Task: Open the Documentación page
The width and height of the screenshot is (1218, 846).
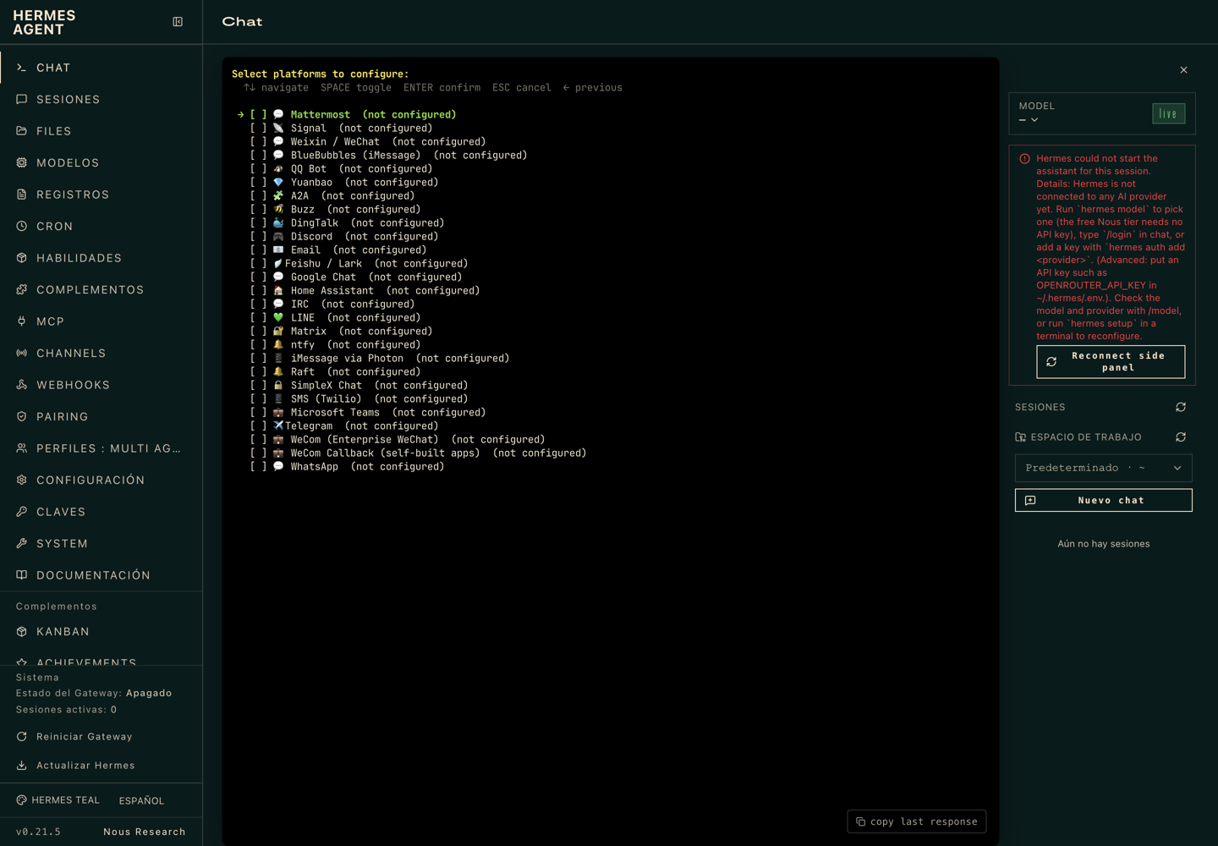Action: coord(101,575)
